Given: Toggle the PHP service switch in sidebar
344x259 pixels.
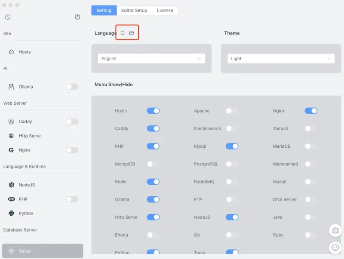Looking at the screenshot, I should pos(72,199).
